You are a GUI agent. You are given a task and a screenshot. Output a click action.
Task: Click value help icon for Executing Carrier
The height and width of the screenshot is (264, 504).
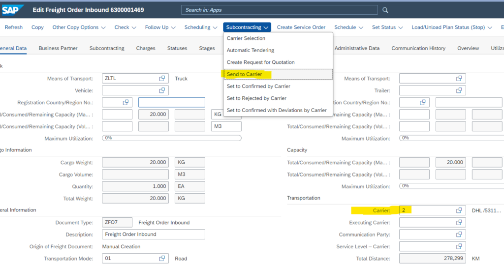(x=459, y=223)
